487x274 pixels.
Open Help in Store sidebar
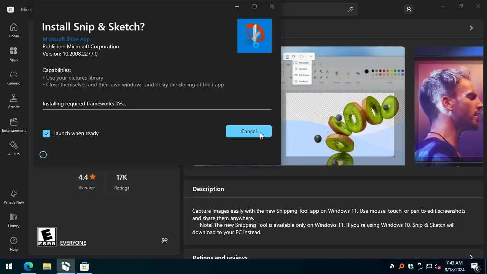(14, 244)
